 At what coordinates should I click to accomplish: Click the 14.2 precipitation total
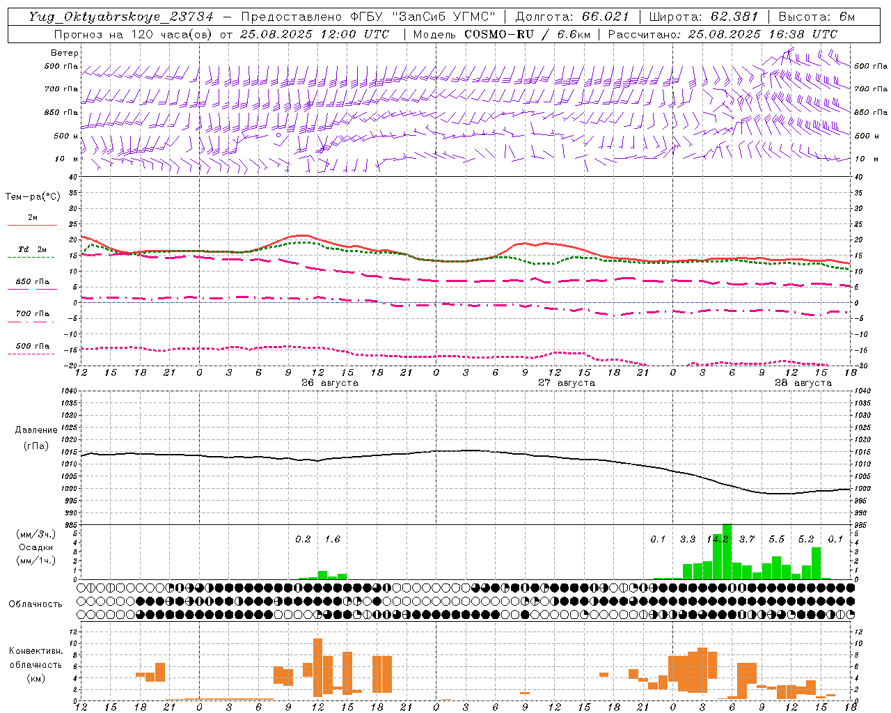[718, 540]
